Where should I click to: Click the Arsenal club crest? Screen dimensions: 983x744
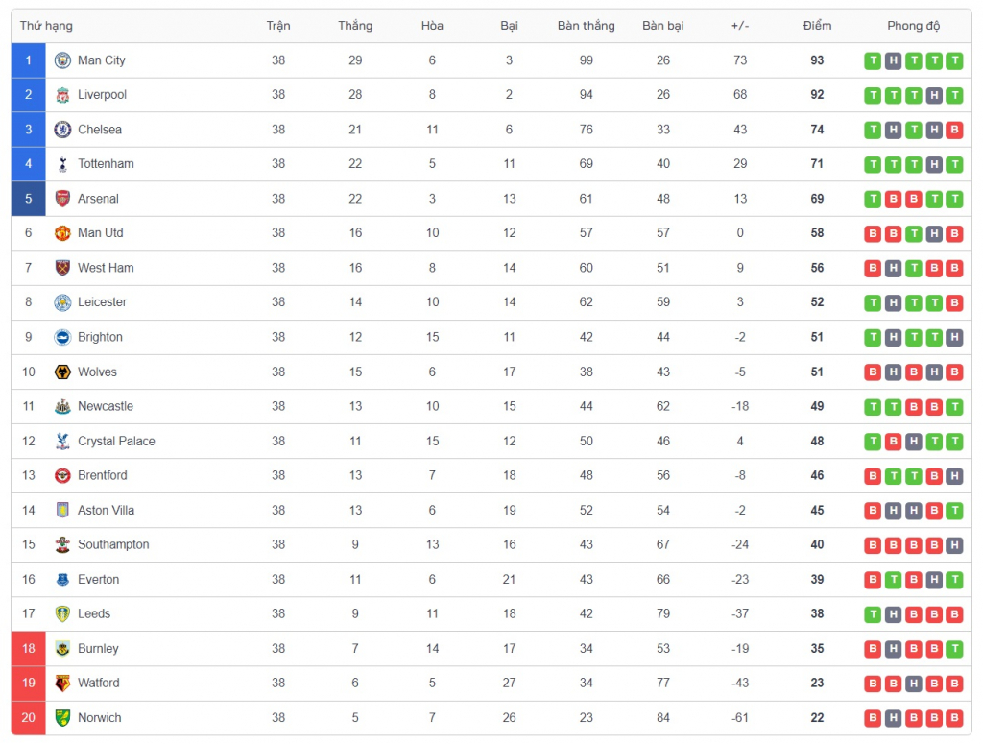click(62, 199)
